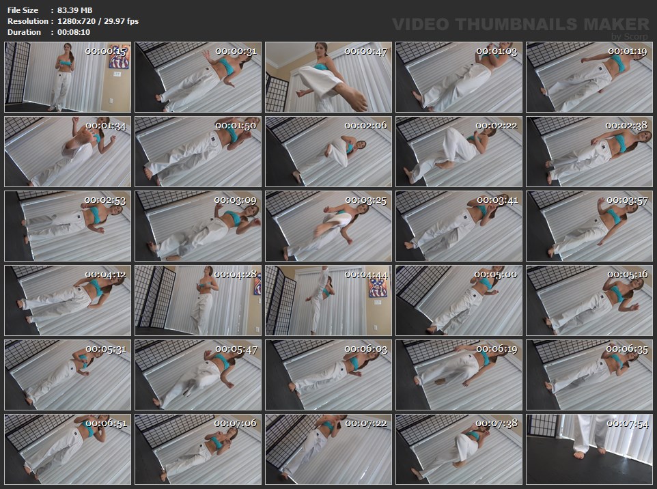Click the thumbnail stamped 00:04:28

click(198, 301)
